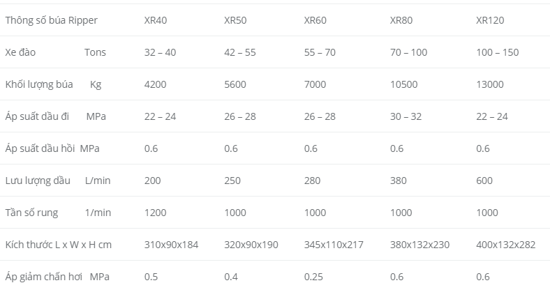The height and width of the screenshot is (306, 550).
Task: Select the "Kích thước L x W x H cm" label
Action: pos(59,245)
